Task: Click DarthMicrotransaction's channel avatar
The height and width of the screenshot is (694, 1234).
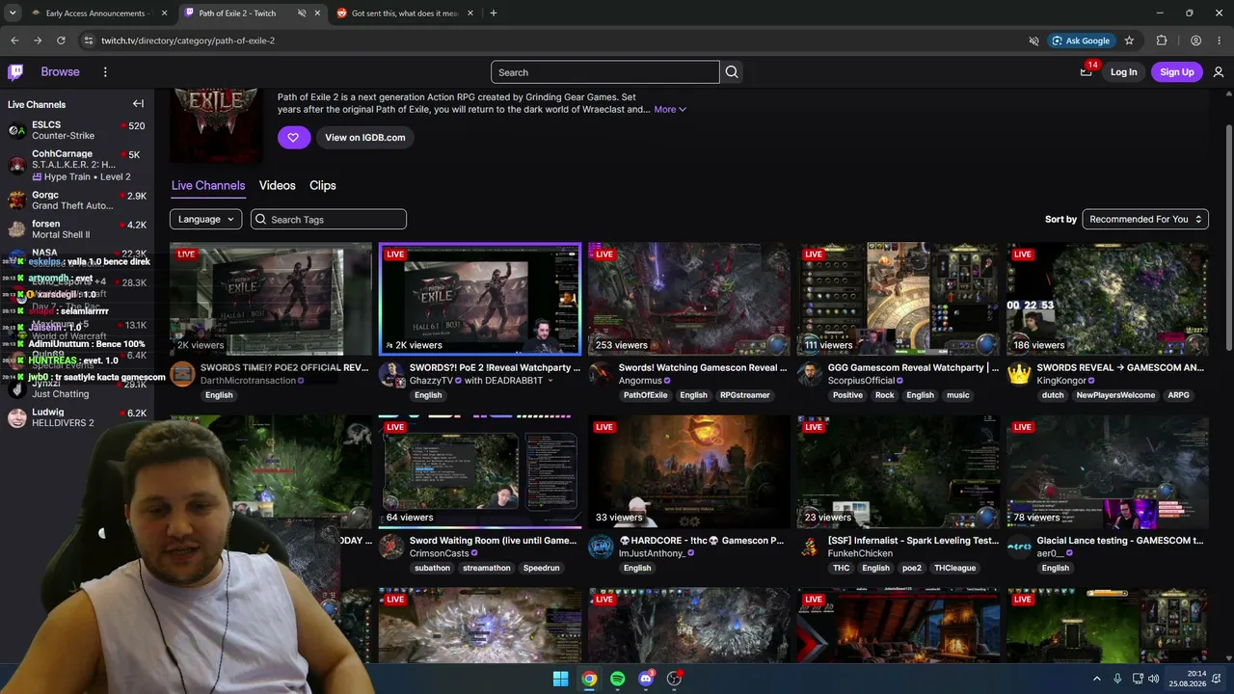Action: tap(182, 374)
